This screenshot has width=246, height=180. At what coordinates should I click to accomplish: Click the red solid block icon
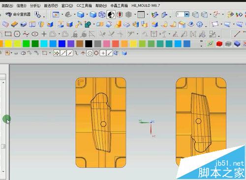[x=219, y=44]
